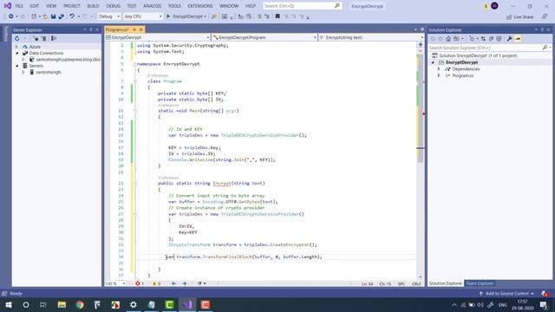555x312 pixels.
Task: Navigate backward with the toolbar arrow
Action: click(11, 16)
